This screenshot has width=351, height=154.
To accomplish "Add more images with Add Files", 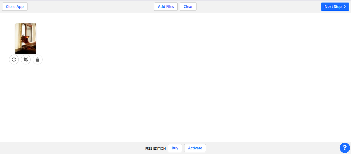I will (x=166, y=7).
